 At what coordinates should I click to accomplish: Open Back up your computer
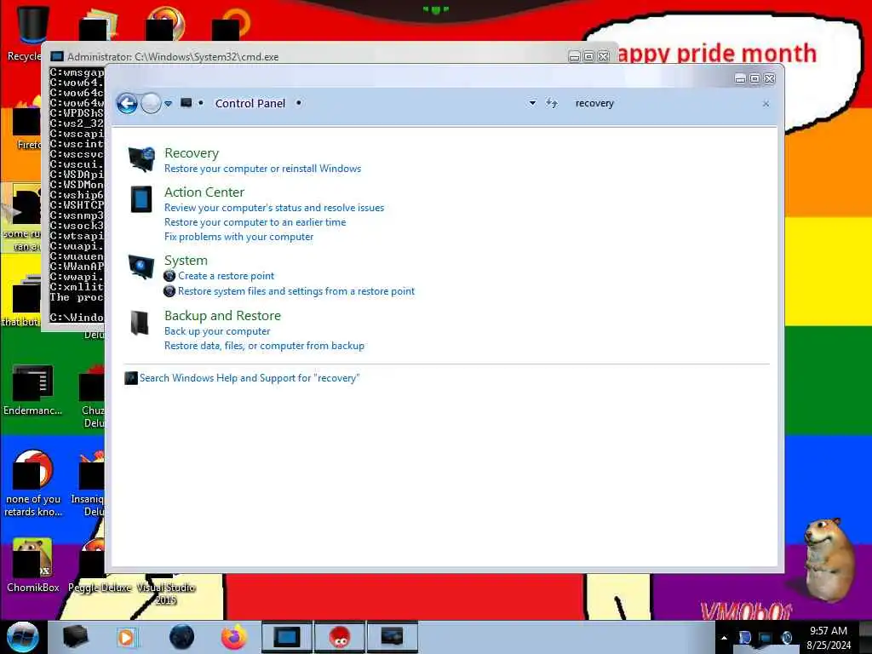point(217,331)
